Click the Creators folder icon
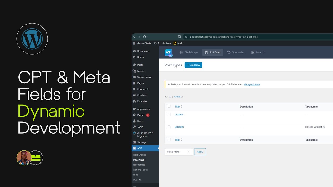Image resolution: width=333 pixels, height=187 pixels. [x=134, y=95]
